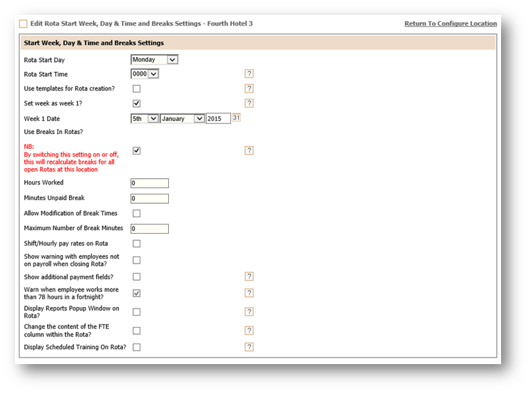Click help icon beside Use Breaks In Rotas

click(249, 150)
